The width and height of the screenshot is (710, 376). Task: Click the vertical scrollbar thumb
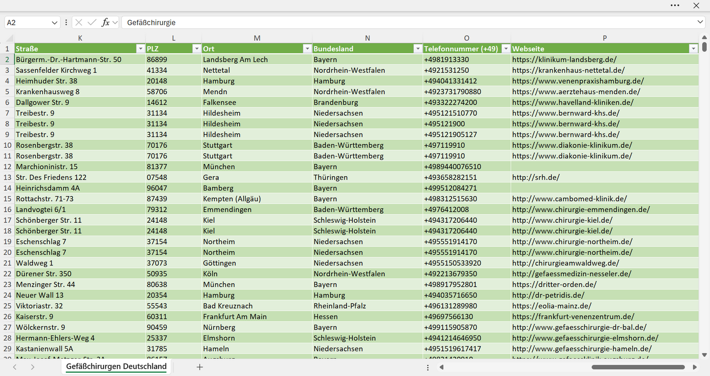click(705, 47)
